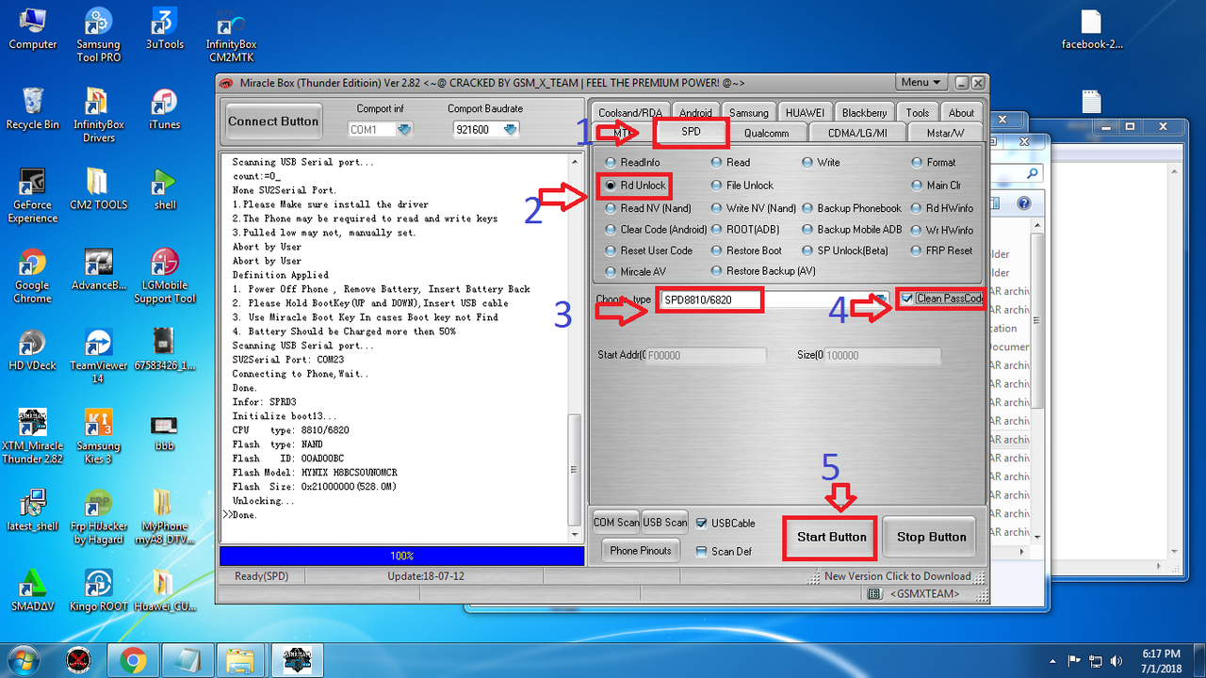Launch TeamViewer 14 shortcut
This screenshot has height=678, width=1206.
tap(98, 355)
